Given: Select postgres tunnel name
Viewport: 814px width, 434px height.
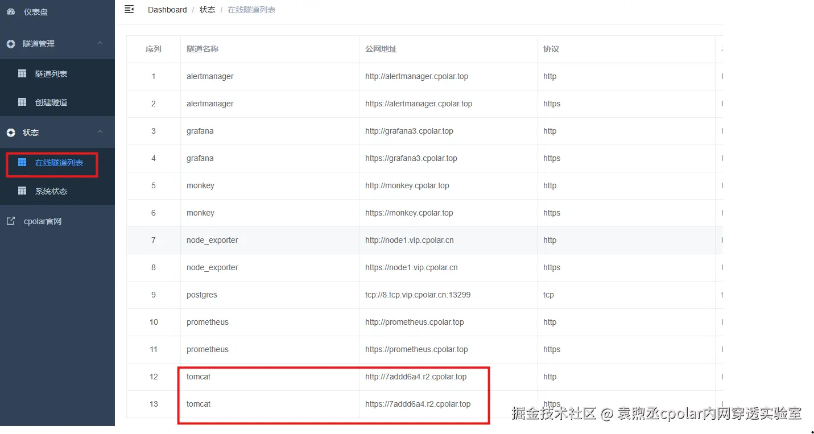Looking at the screenshot, I should click(x=202, y=295).
